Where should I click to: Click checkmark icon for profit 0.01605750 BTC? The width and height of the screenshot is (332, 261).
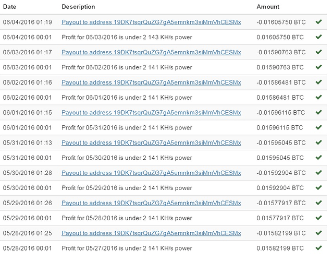pos(318,37)
